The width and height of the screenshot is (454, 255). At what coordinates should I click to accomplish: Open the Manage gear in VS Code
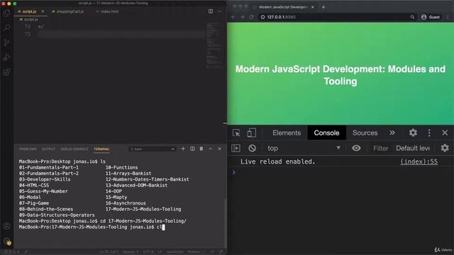[6, 241]
